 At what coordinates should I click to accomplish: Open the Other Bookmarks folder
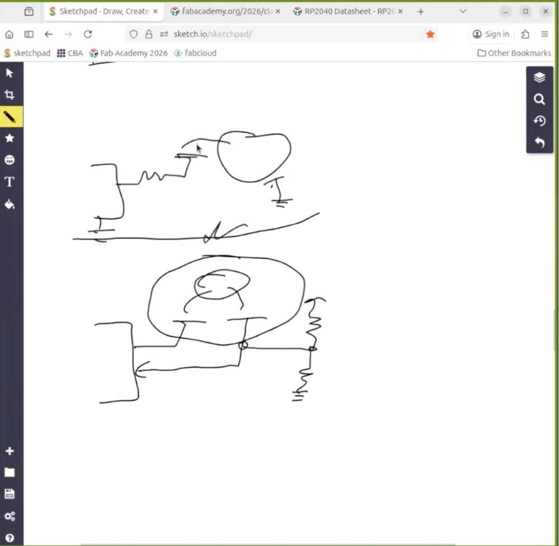click(514, 53)
